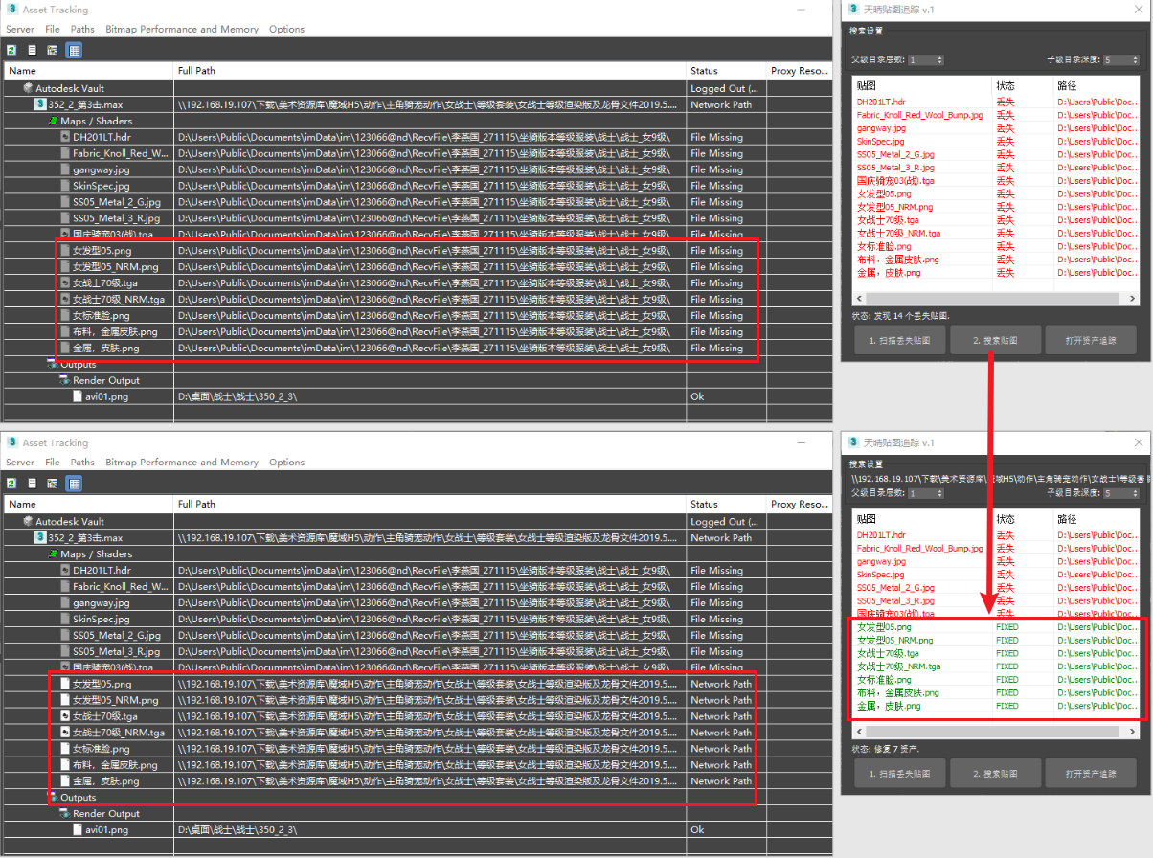Select Table View icon in upper Asset Tracking toolbar
The height and width of the screenshot is (858, 1153).
click(x=74, y=50)
